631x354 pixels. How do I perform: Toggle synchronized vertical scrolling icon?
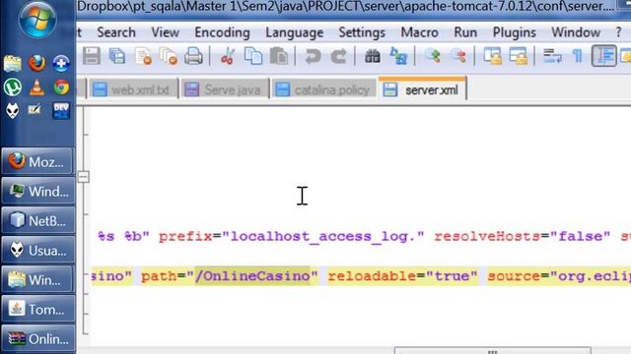pyautogui.click(x=493, y=56)
